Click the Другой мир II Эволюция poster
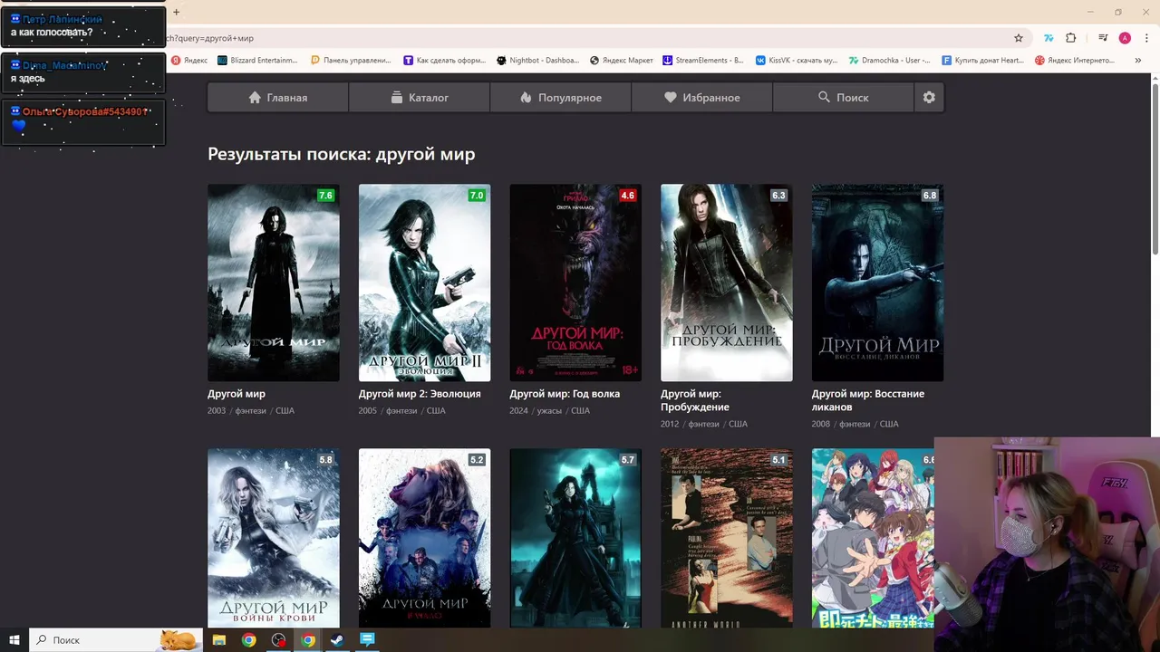1160x652 pixels. coord(424,283)
